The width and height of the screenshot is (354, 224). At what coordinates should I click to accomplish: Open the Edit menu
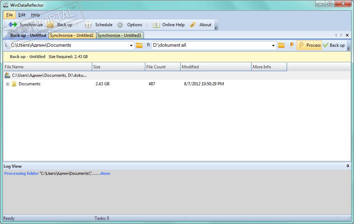pos(22,15)
